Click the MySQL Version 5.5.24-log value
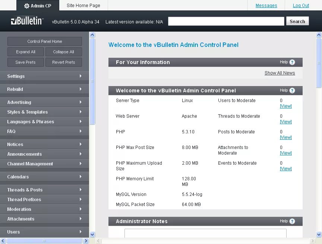Viewport: 322px width, 244px height. coord(192,194)
